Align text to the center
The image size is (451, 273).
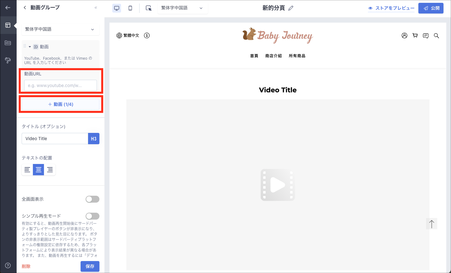click(39, 170)
